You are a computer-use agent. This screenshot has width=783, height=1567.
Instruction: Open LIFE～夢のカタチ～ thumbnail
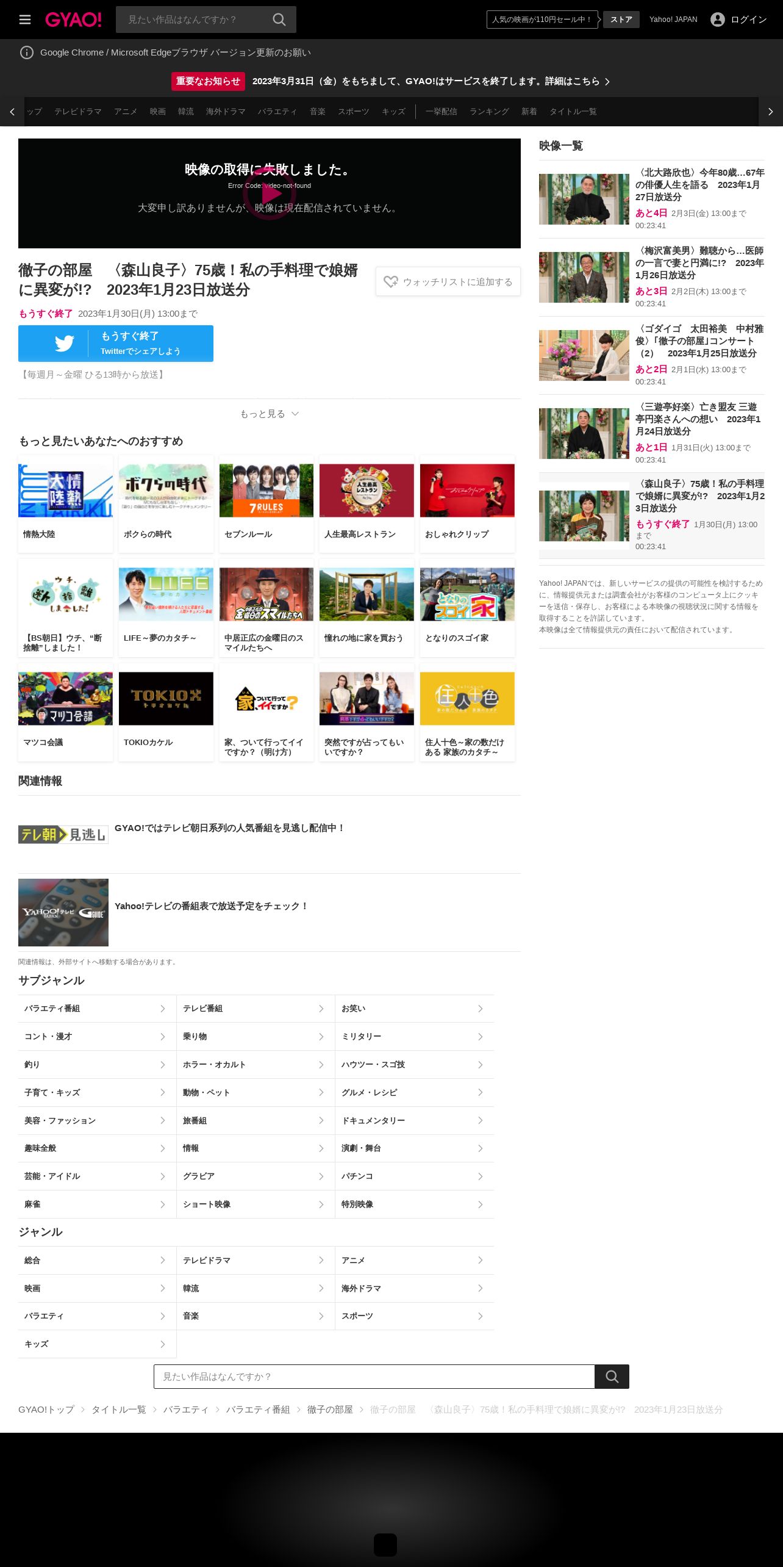(166, 594)
